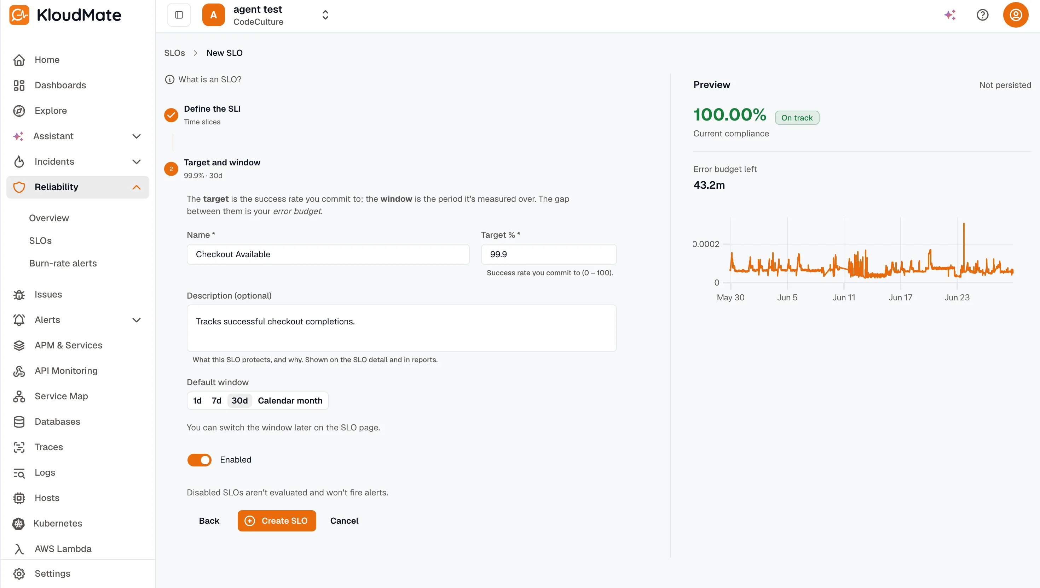
Task: Expand the Alerts menu chevron
Action: point(137,320)
